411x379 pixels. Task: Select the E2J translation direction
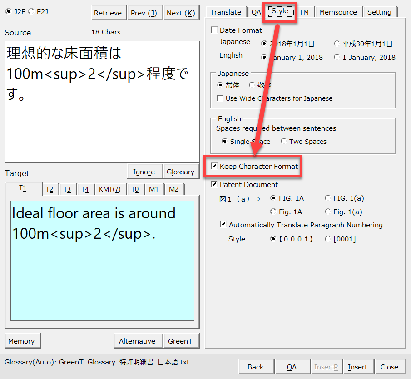click(31, 11)
